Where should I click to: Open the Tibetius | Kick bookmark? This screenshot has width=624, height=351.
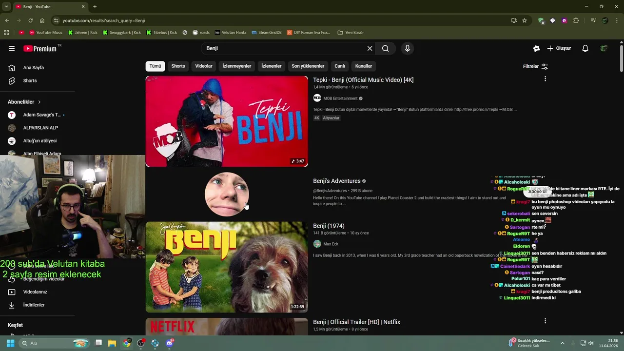coord(161,33)
